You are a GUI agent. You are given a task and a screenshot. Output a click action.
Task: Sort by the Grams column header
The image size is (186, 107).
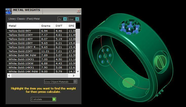[47, 26]
